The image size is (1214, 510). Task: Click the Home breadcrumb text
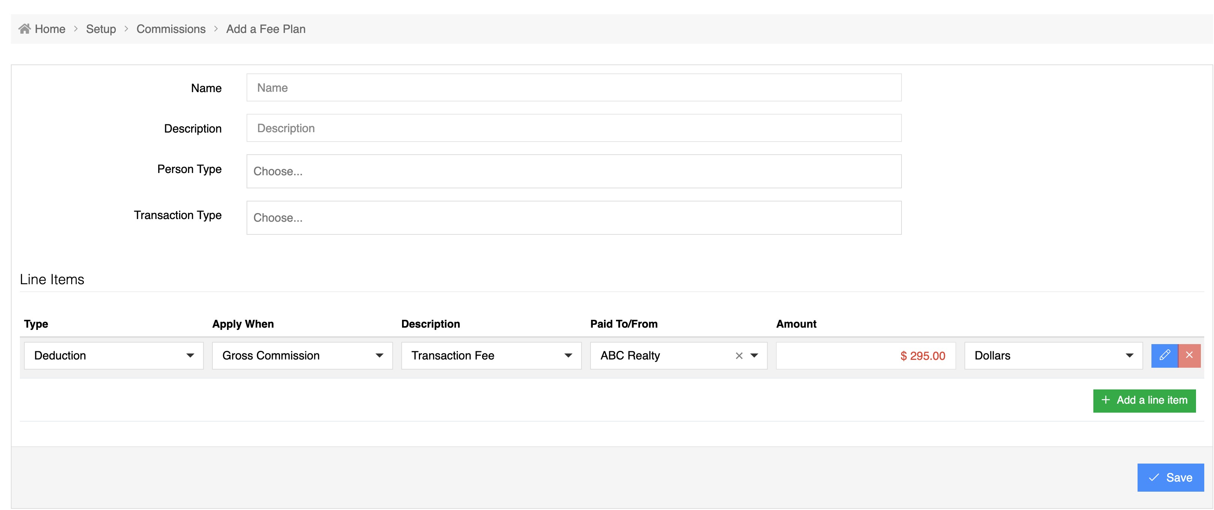coord(50,29)
